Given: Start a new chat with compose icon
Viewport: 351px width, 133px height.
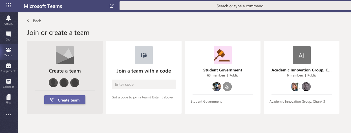Looking at the screenshot, I should [x=112, y=6].
